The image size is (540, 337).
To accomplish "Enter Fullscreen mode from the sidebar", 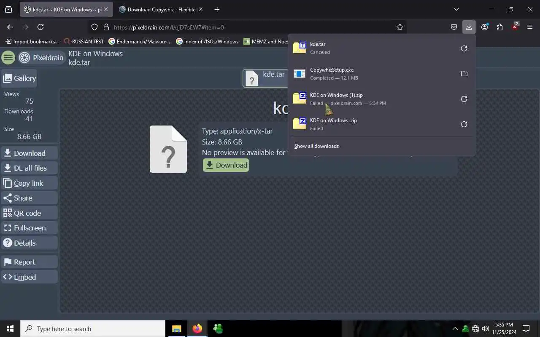I will pos(29,228).
